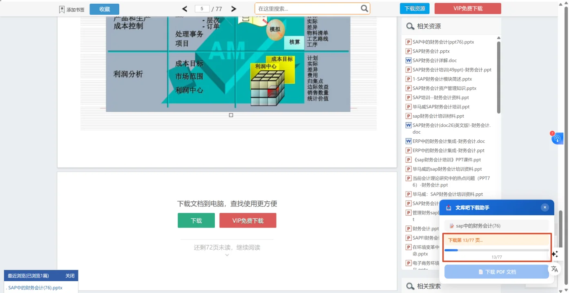
Task: Click the 文库吧下载助手 logo icon
Action: [x=449, y=208]
